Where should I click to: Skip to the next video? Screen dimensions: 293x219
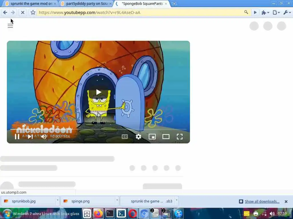point(30,137)
